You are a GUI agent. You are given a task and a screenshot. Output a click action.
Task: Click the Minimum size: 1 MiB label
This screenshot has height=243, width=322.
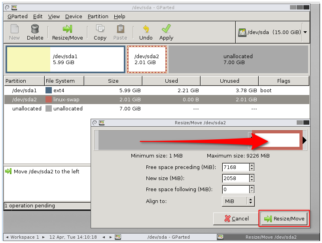point(157,156)
